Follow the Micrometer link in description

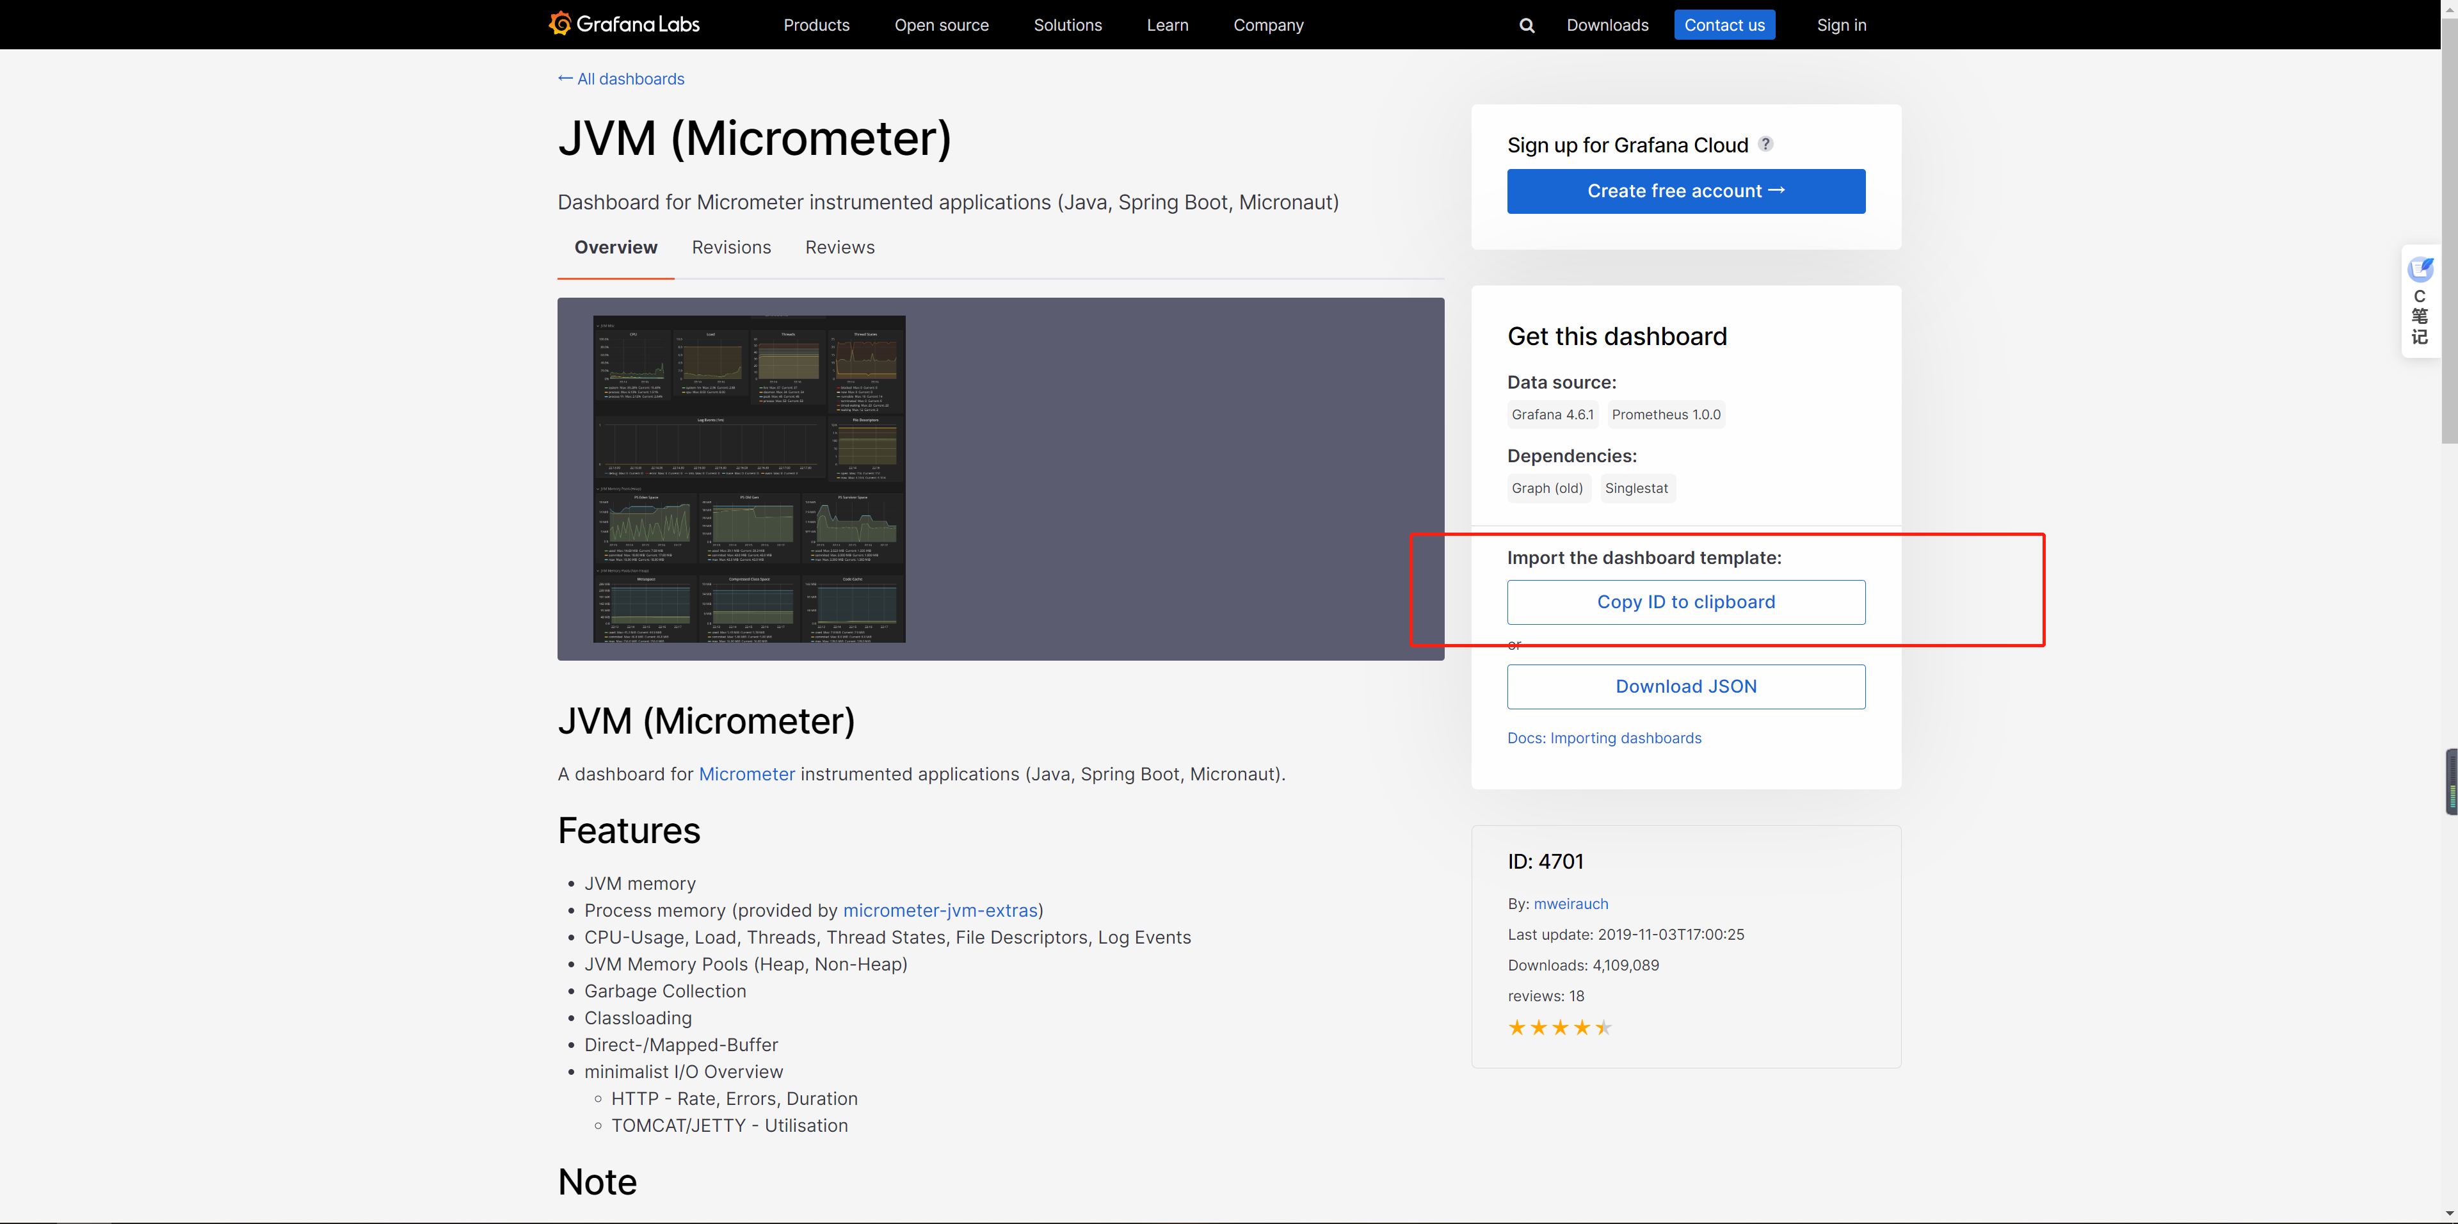tap(746, 774)
